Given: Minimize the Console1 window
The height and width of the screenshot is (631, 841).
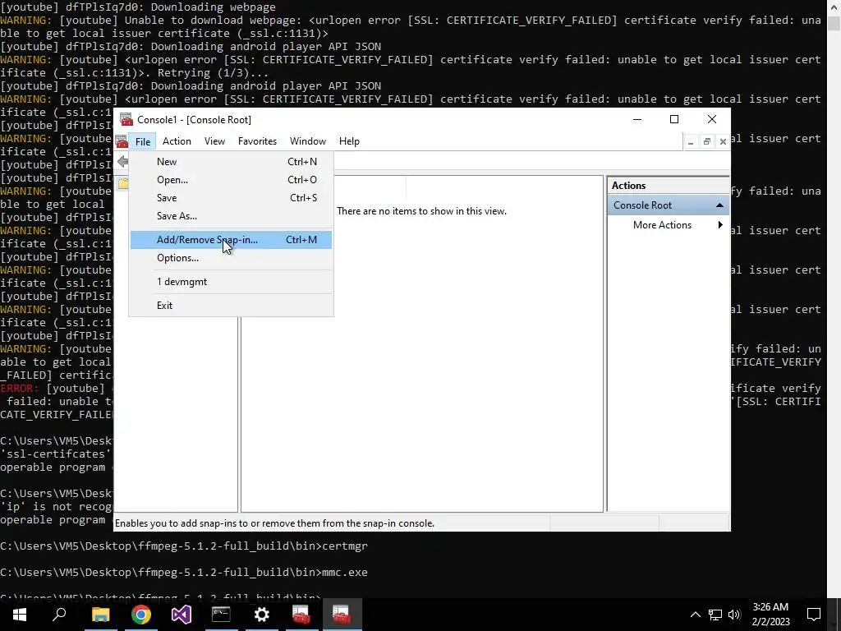Looking at the screenshot, I should [637, 119].
